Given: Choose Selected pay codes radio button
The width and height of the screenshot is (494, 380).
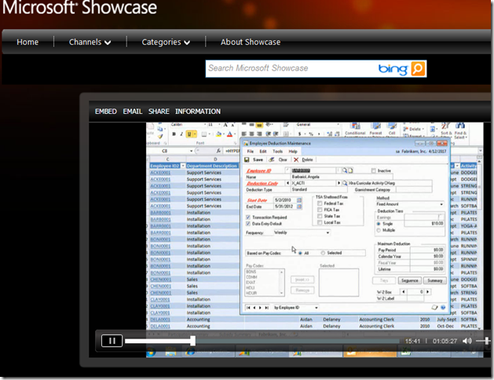Looking at the screenshot, I should coord(323,253).
